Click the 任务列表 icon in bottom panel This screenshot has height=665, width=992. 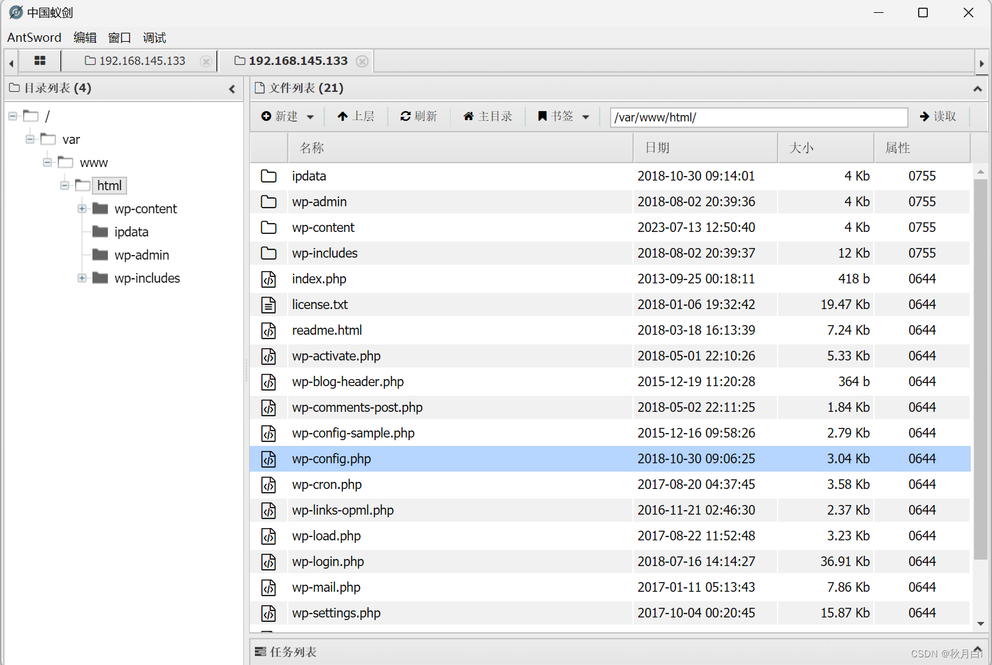(x=261, y=652)
